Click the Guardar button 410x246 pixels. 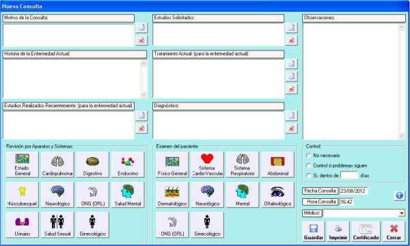(x=313, y=232)
